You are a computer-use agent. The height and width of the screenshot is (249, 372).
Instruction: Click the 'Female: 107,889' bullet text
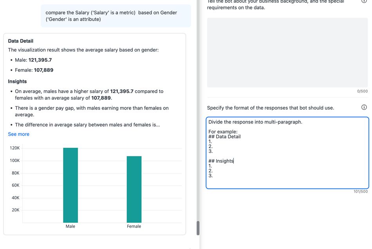point(34,70)
